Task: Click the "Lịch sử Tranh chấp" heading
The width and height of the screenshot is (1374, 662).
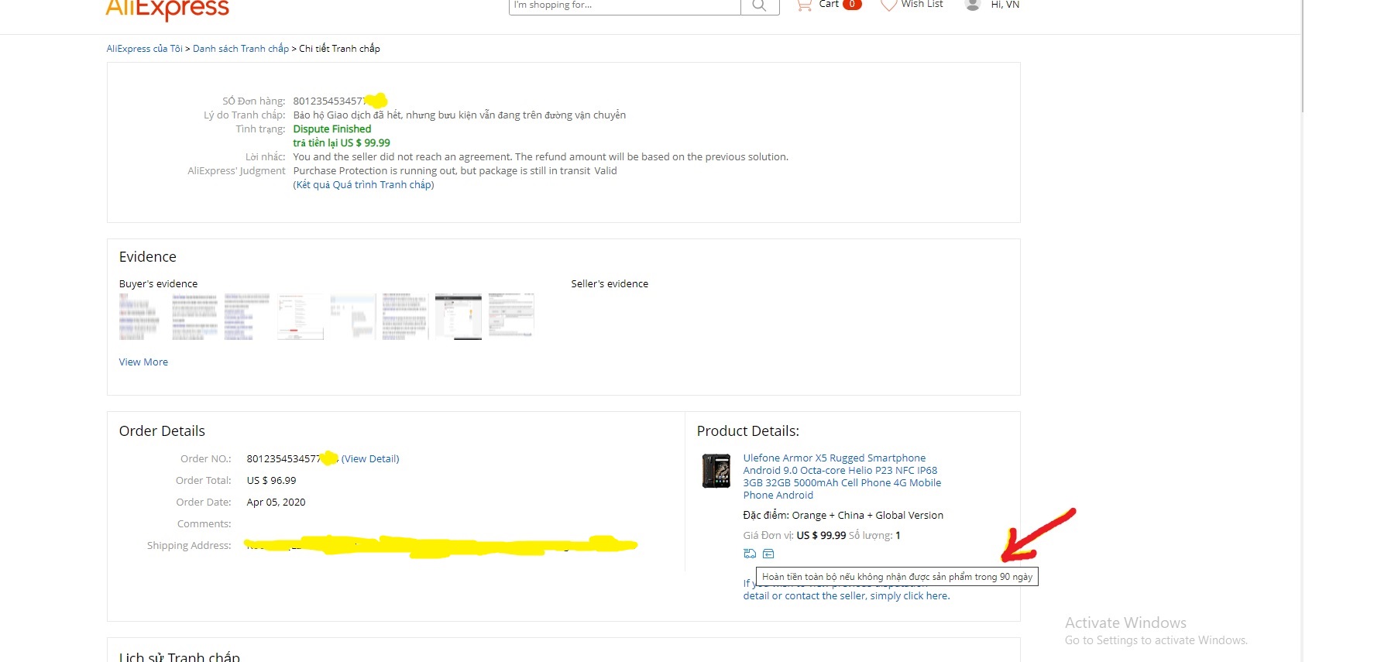Action: (x=180, y=657)
